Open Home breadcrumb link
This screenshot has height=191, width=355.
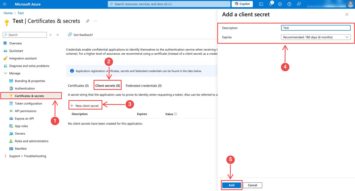click(x=8, y=13)
